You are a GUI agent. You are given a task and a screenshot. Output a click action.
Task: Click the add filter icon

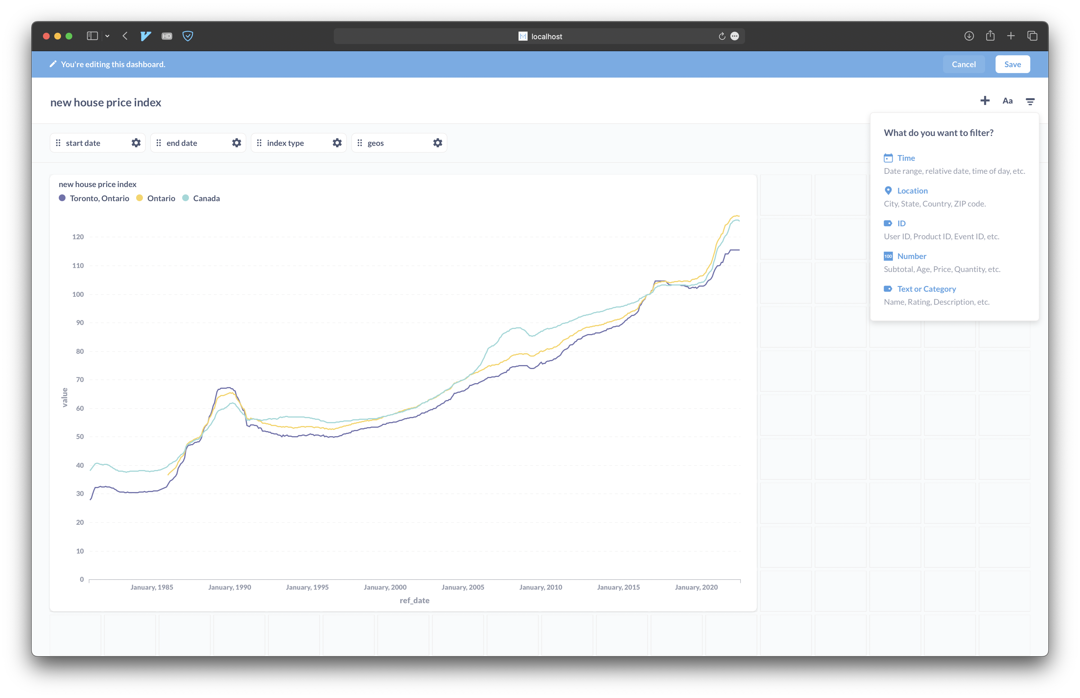click(x=1030, y=102)
